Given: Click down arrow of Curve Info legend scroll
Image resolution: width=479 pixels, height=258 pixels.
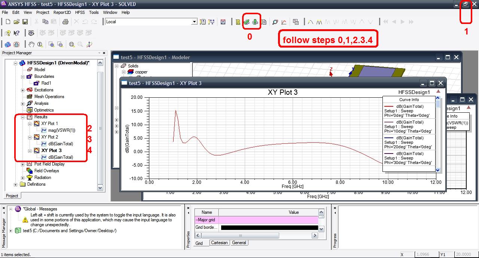Looking at the screenshot, I should 438,170.
